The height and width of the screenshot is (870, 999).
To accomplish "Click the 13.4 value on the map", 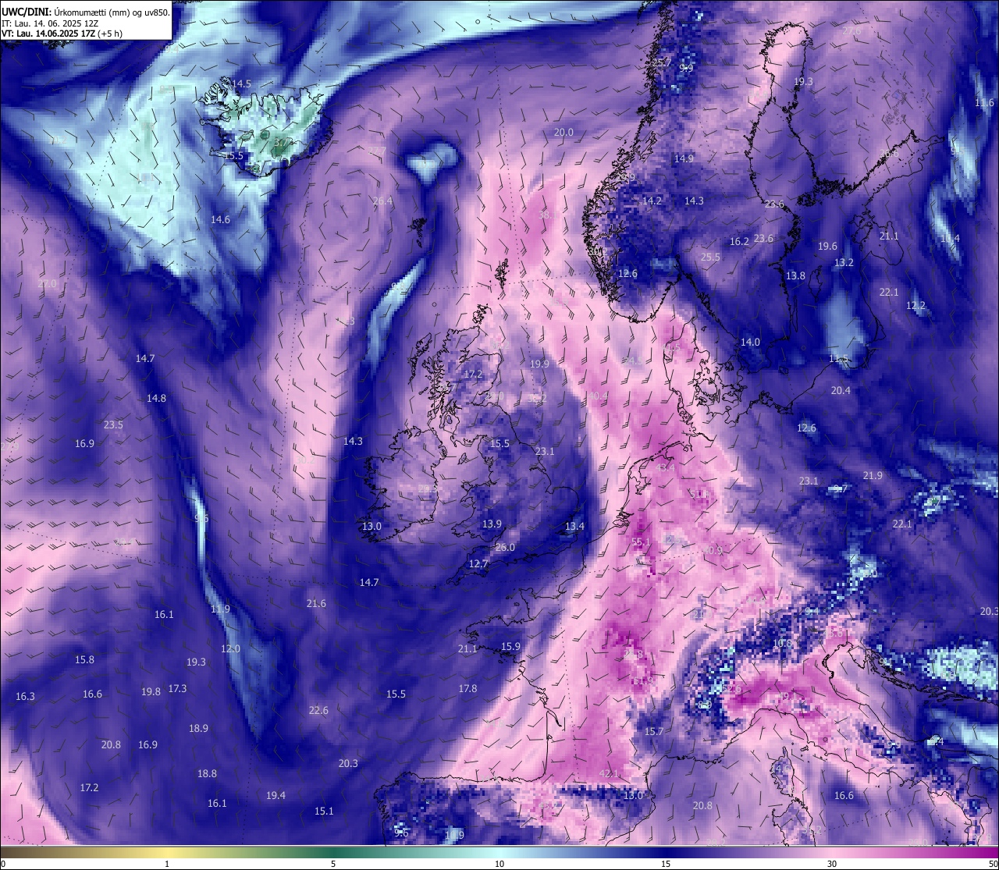I will [574, 527].
